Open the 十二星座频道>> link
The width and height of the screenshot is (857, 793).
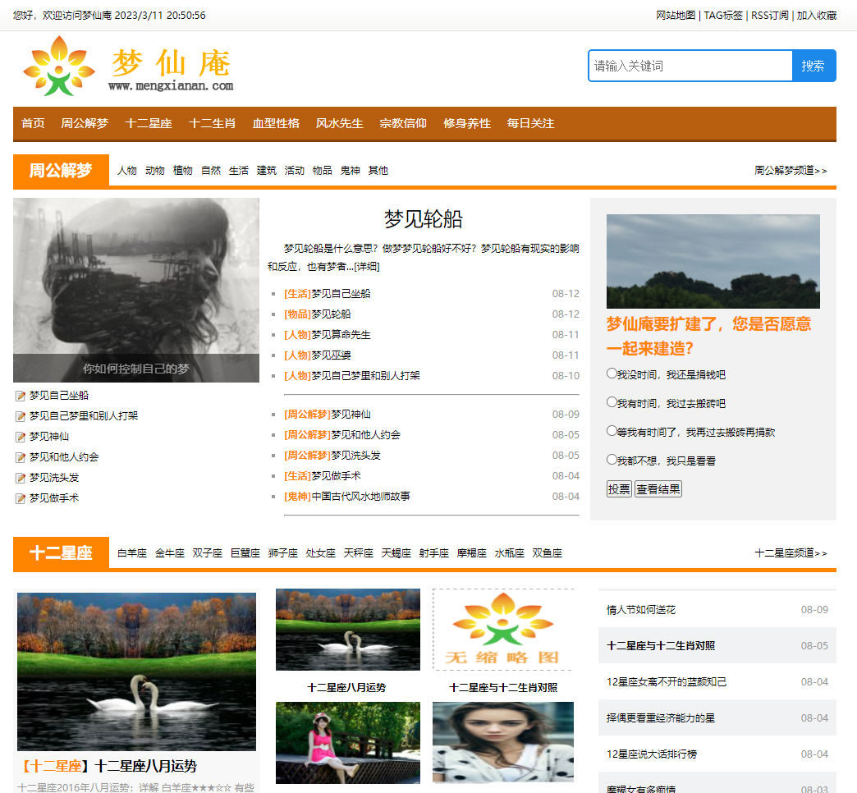coord(791,553)
